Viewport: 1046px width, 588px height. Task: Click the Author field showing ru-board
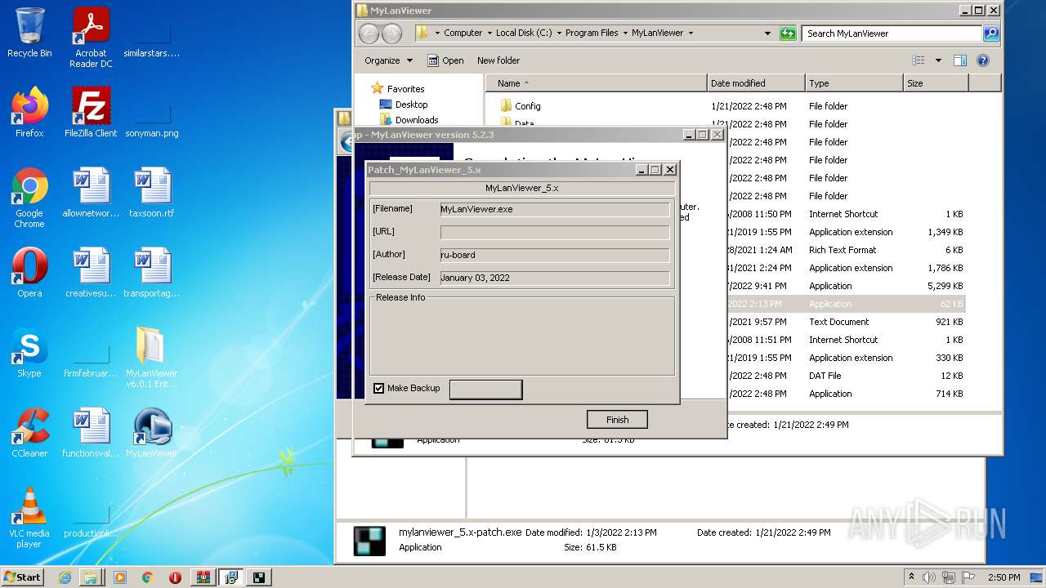coord(554,256)
